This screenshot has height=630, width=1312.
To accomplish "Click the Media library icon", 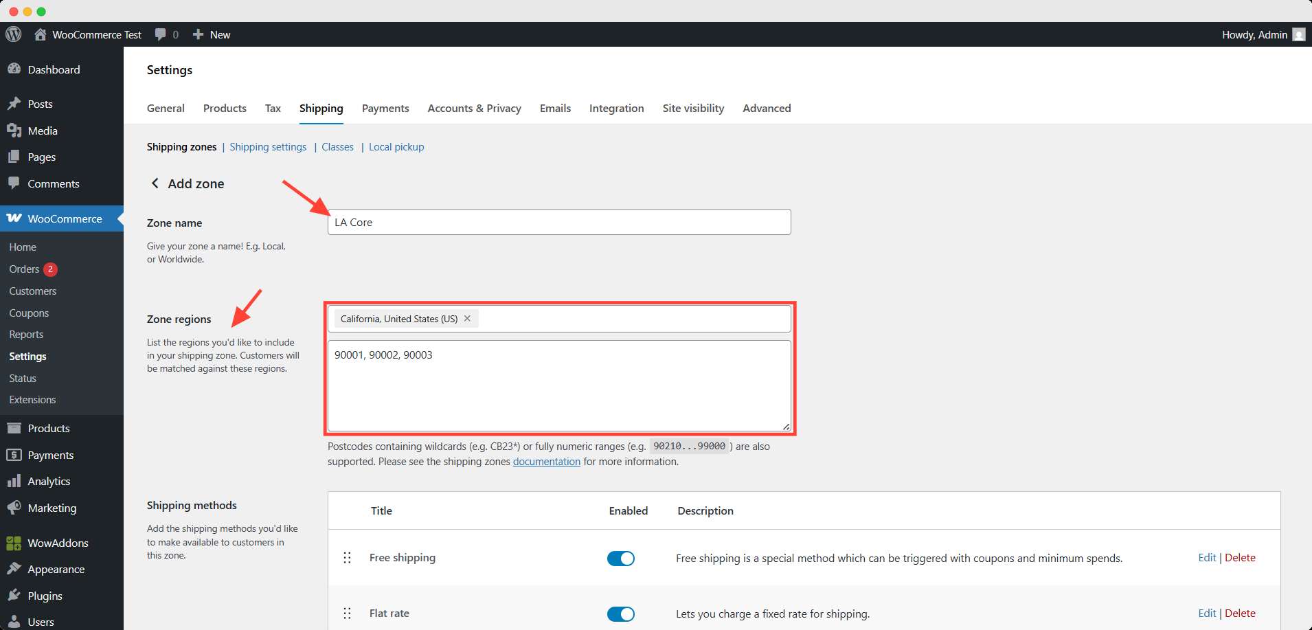I will click(14, 131).
